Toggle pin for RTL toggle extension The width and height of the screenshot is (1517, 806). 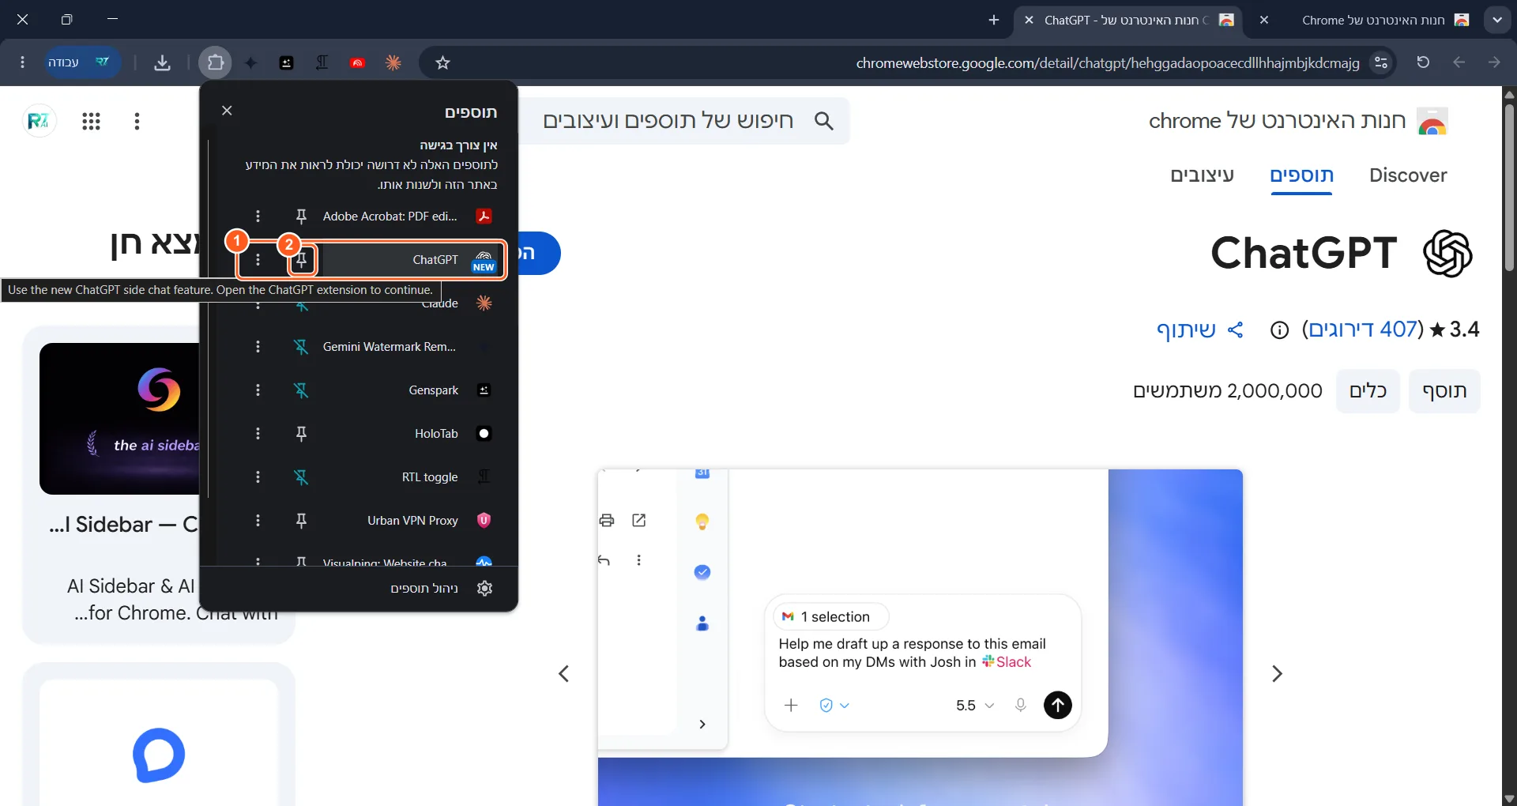click(x=301, y=477)
